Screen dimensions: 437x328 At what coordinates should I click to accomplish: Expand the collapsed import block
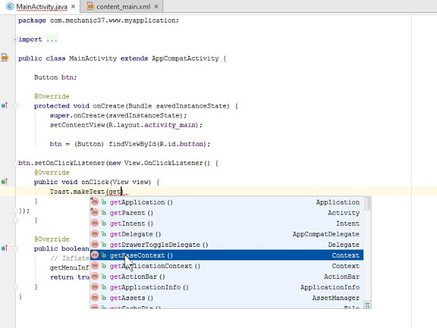click(15, 40)
